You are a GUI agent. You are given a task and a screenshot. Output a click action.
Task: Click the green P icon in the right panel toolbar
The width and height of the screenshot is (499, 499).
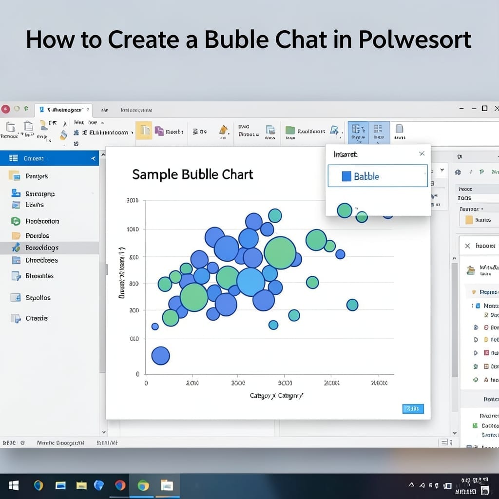[482, 172]
